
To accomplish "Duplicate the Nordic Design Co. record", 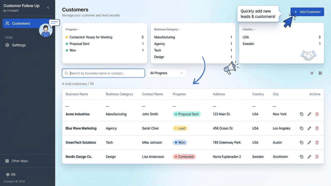I will (x=302, y=157).
